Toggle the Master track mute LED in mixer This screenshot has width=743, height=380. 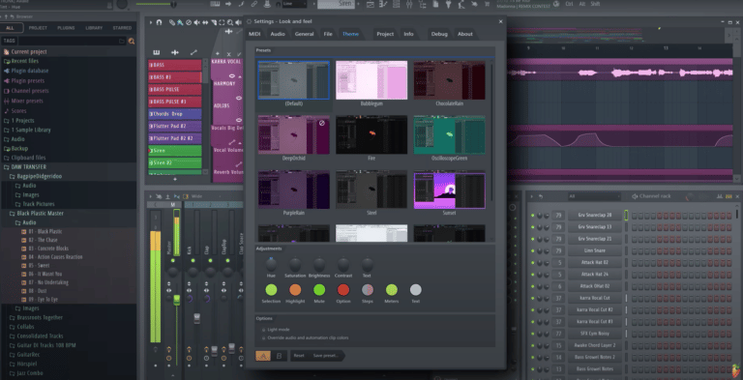(x=172, y=261)
